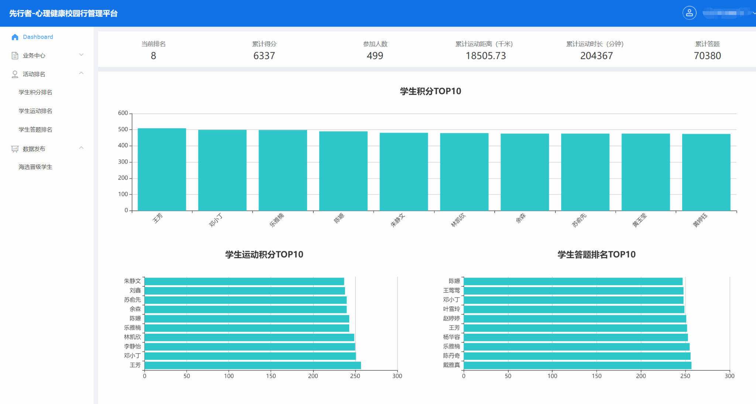Viewport: 756px width, 404px height.
Task: Collapse the 活动排名 submenu arrow
Action: click(81, 73)
